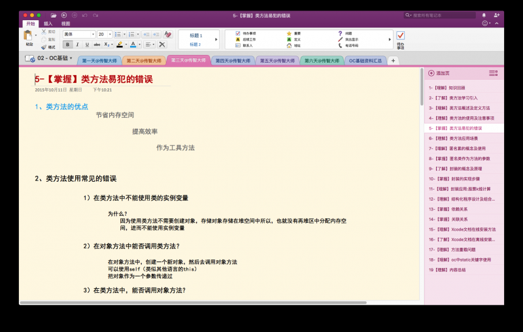This screenshot has height=332, width=523.
Task: Click the clear formatting eraser icon
Action: 167,34
